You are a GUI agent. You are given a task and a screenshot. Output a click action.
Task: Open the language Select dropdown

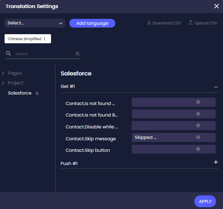coord(35,23)
